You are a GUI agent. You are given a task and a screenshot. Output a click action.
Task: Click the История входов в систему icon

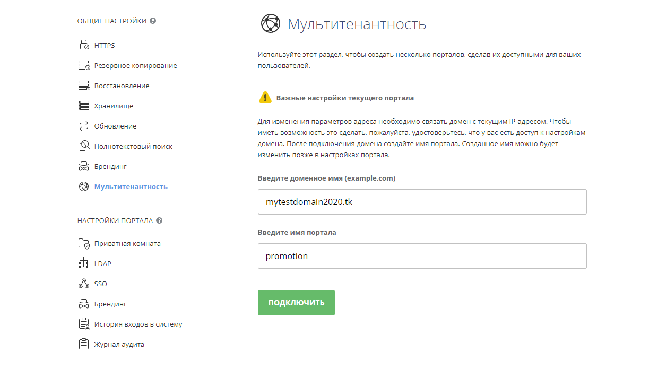click(84, 324)
